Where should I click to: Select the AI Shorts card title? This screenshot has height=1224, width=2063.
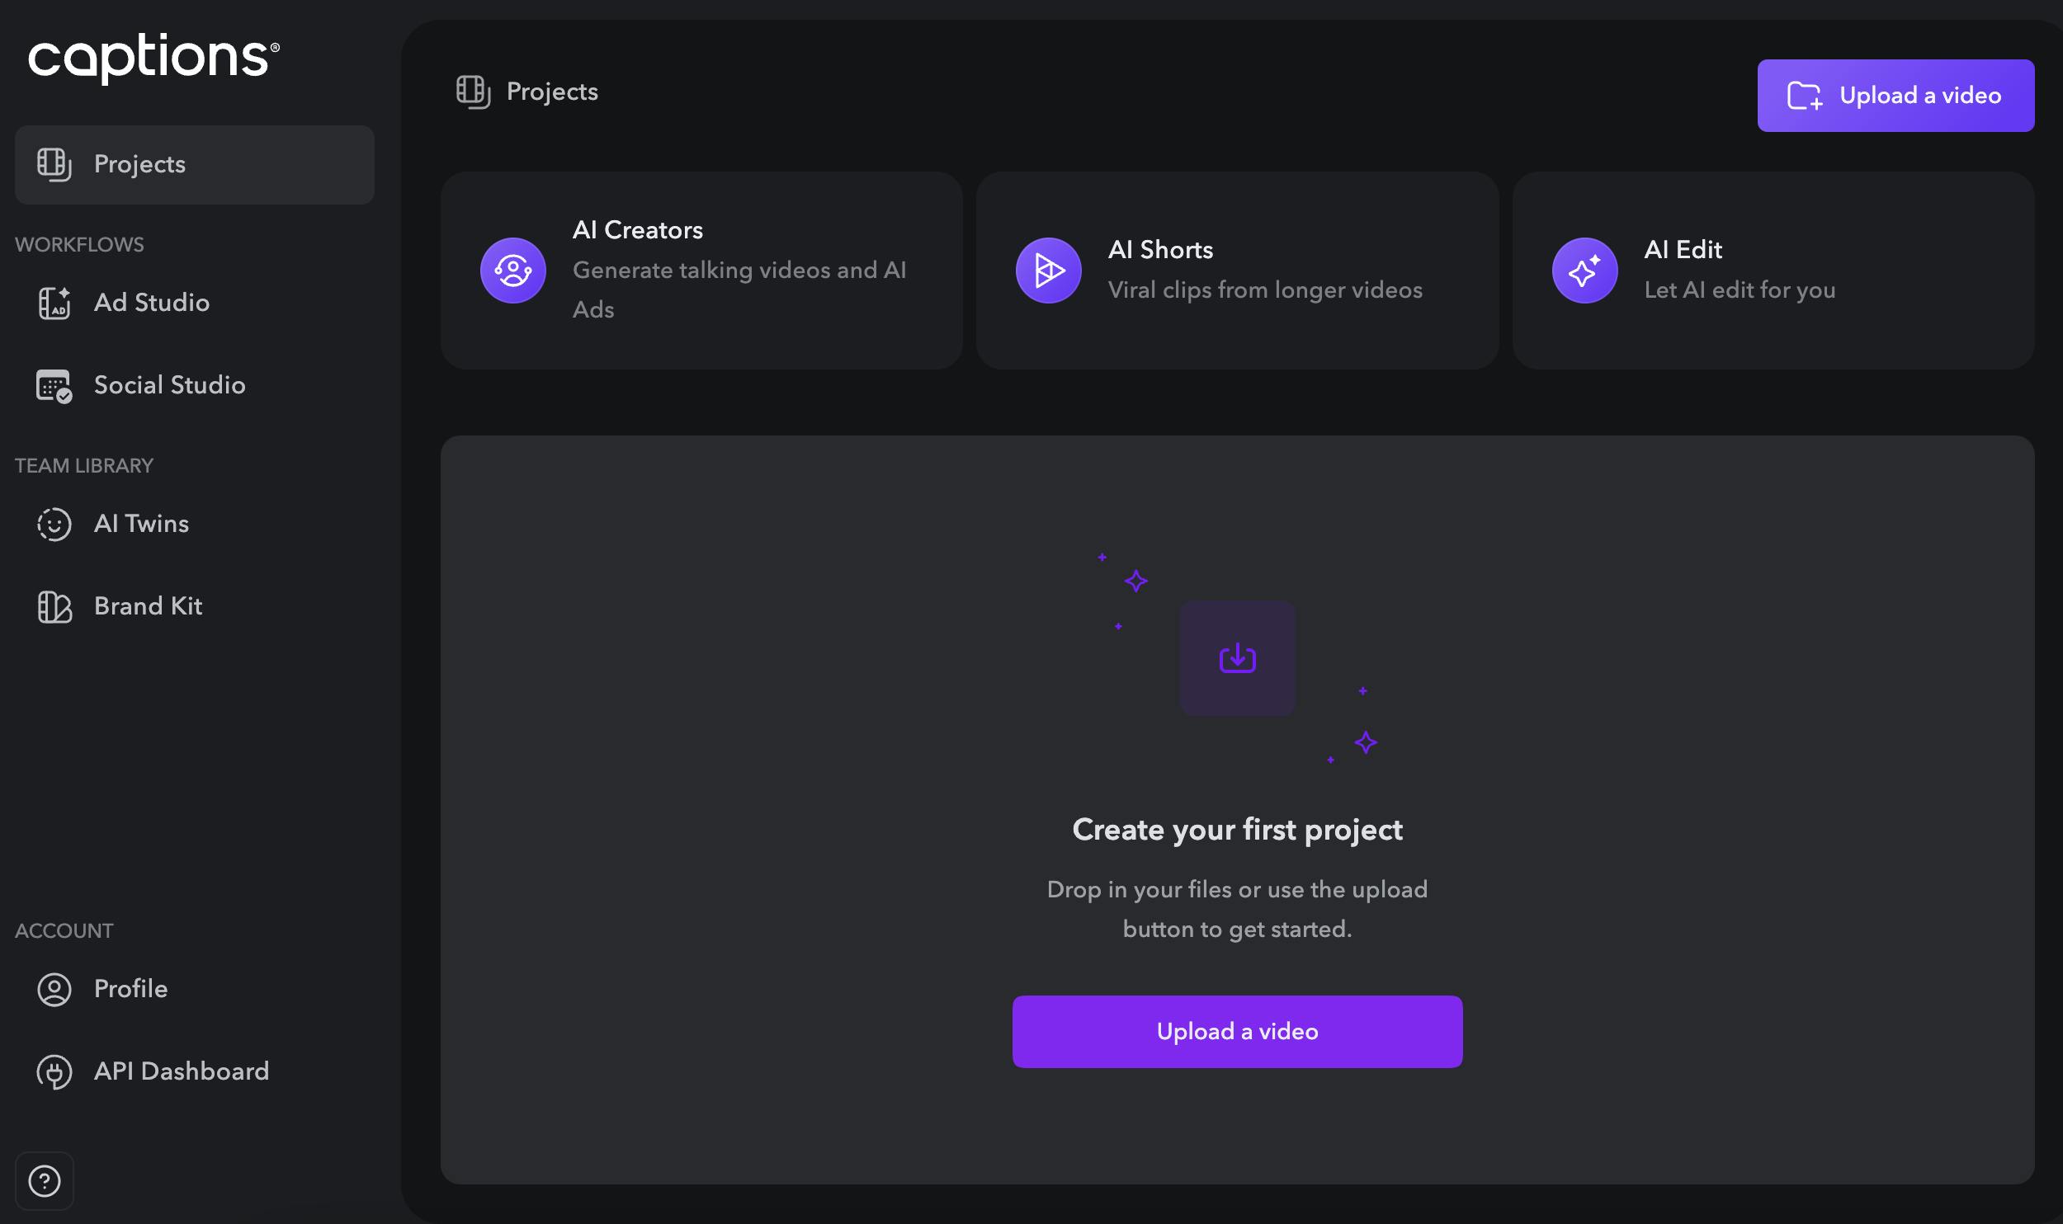pos(1160,250)
